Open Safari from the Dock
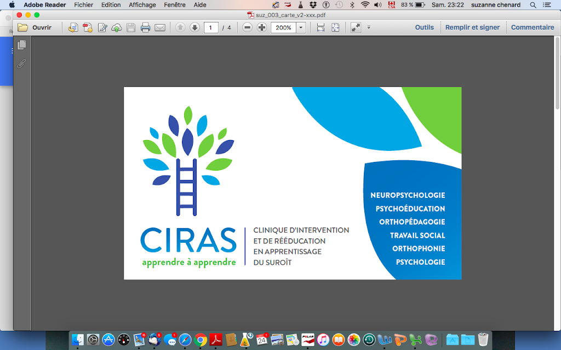The height and width of the screenshot is (350, 561). coord(185,340)
